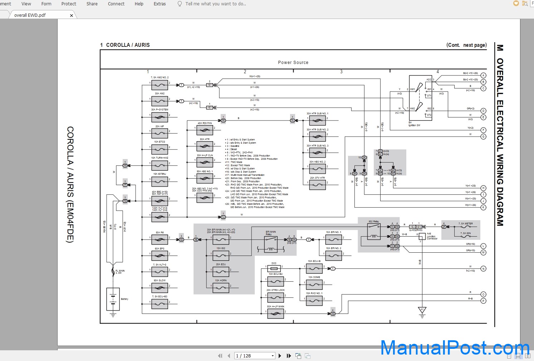Click the 25A STV HTR fuse label
This screenshot has width=534, height=361.
point(317,178)
